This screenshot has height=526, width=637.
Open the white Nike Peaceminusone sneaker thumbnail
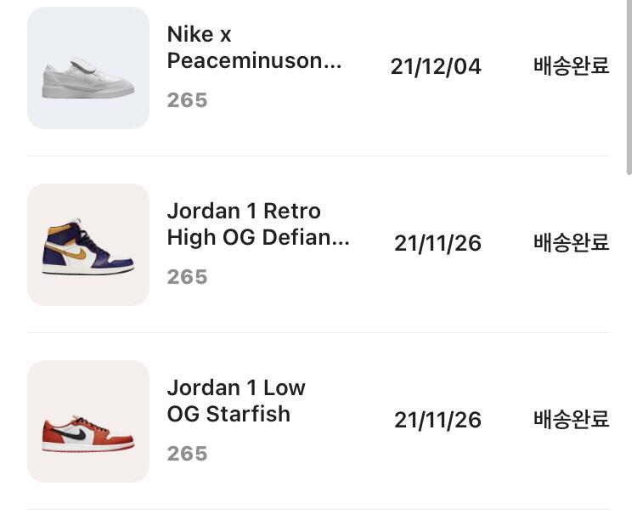pyautogui.click(x=88, y=68)
